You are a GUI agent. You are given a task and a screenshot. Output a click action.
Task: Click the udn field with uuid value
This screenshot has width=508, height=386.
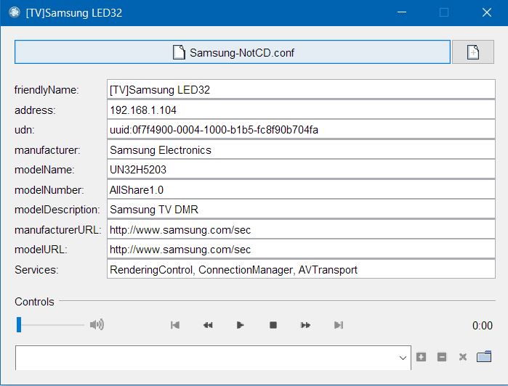(301, 129)
